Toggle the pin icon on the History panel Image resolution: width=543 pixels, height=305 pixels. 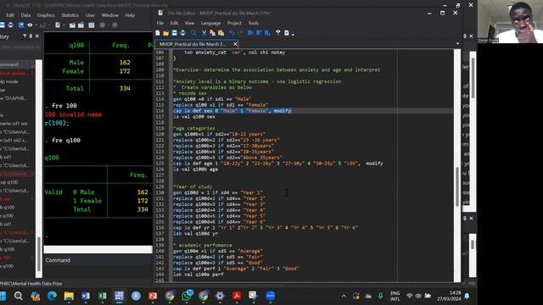click(31, 36)
